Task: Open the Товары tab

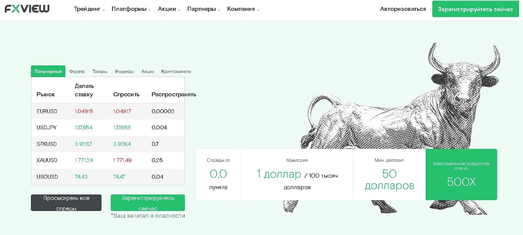Action: pyautogui.click(x=100, y=72)
